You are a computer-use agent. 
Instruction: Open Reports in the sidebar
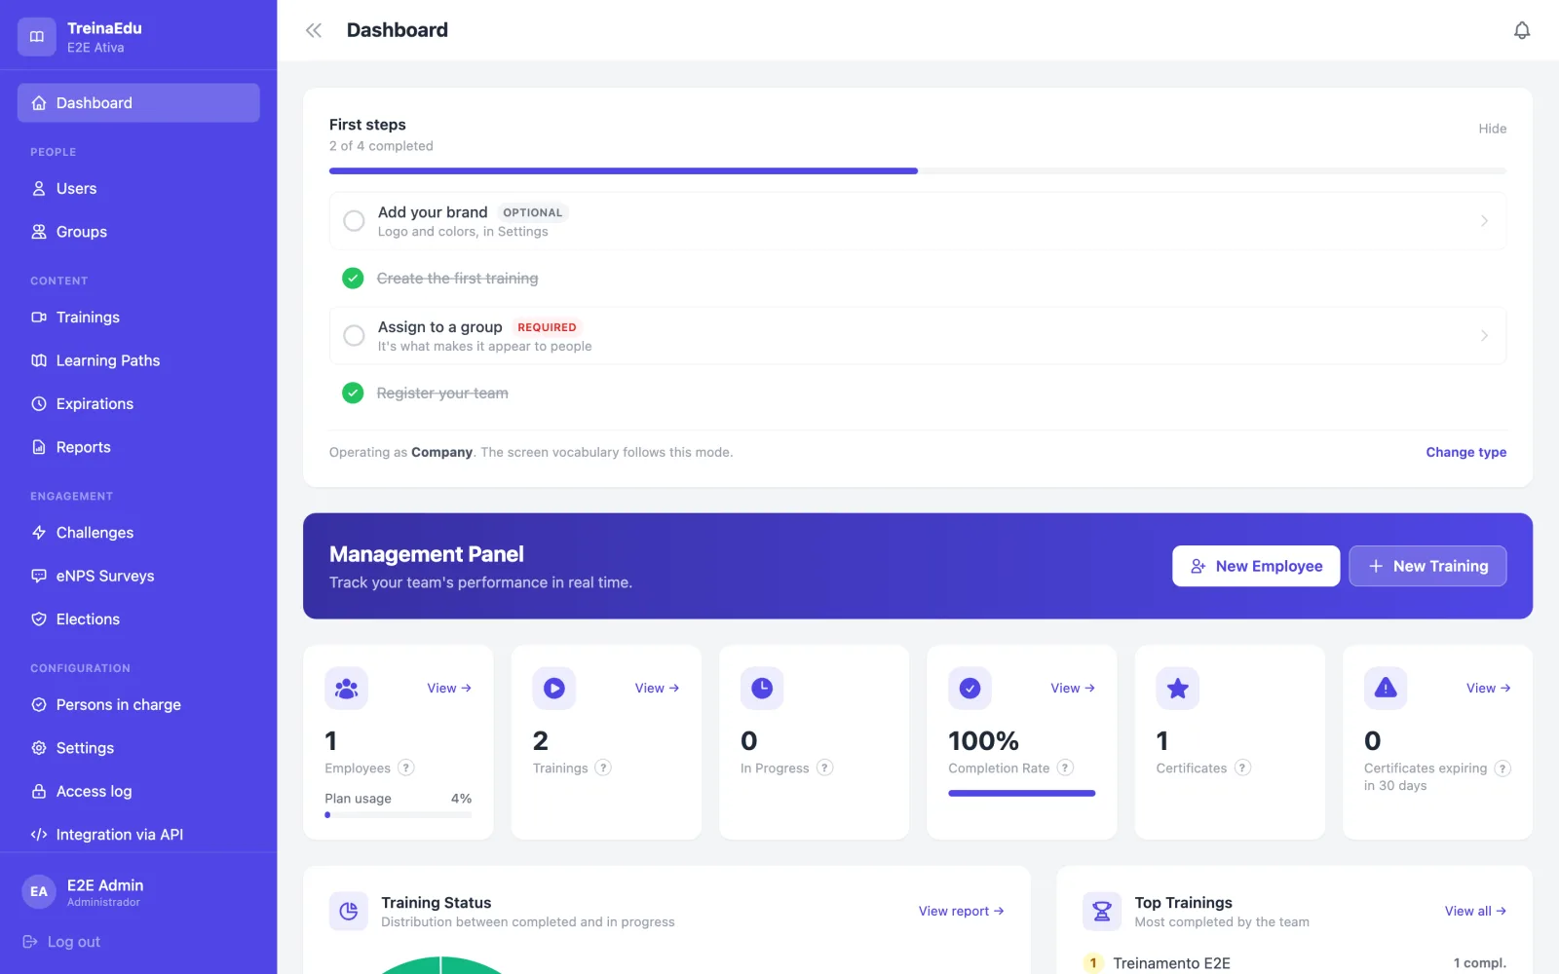138,447
